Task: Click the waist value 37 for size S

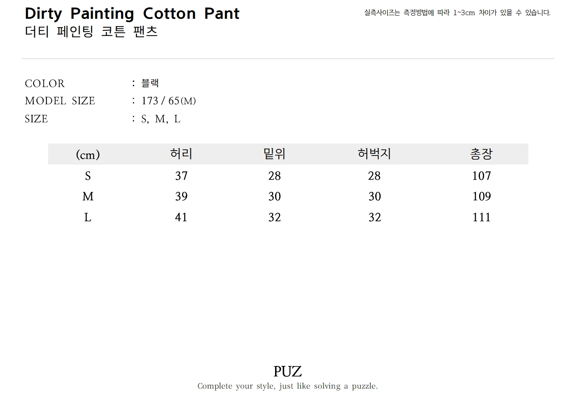Action: (x=181, y=176)
